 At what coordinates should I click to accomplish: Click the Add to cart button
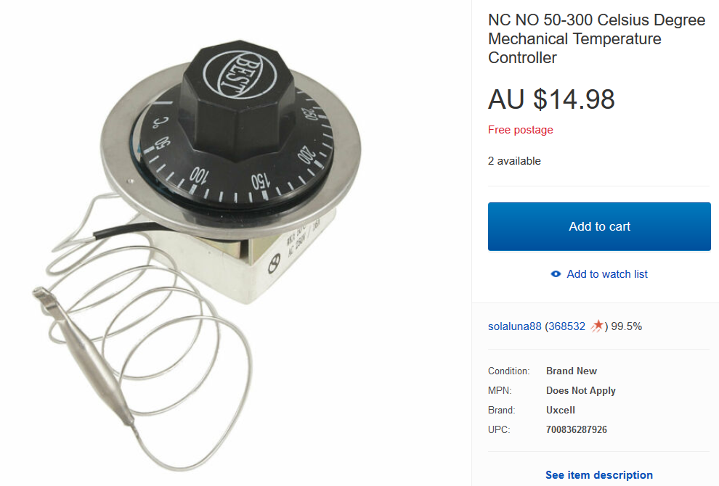tap(599, 226)
